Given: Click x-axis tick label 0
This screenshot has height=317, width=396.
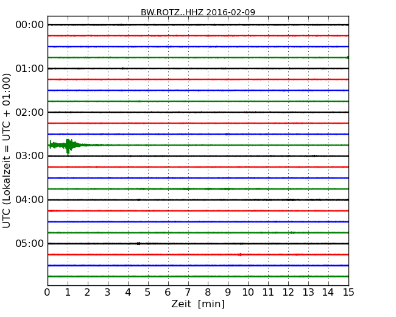Looking at the screenshot, I should click(x=48, y=293).
